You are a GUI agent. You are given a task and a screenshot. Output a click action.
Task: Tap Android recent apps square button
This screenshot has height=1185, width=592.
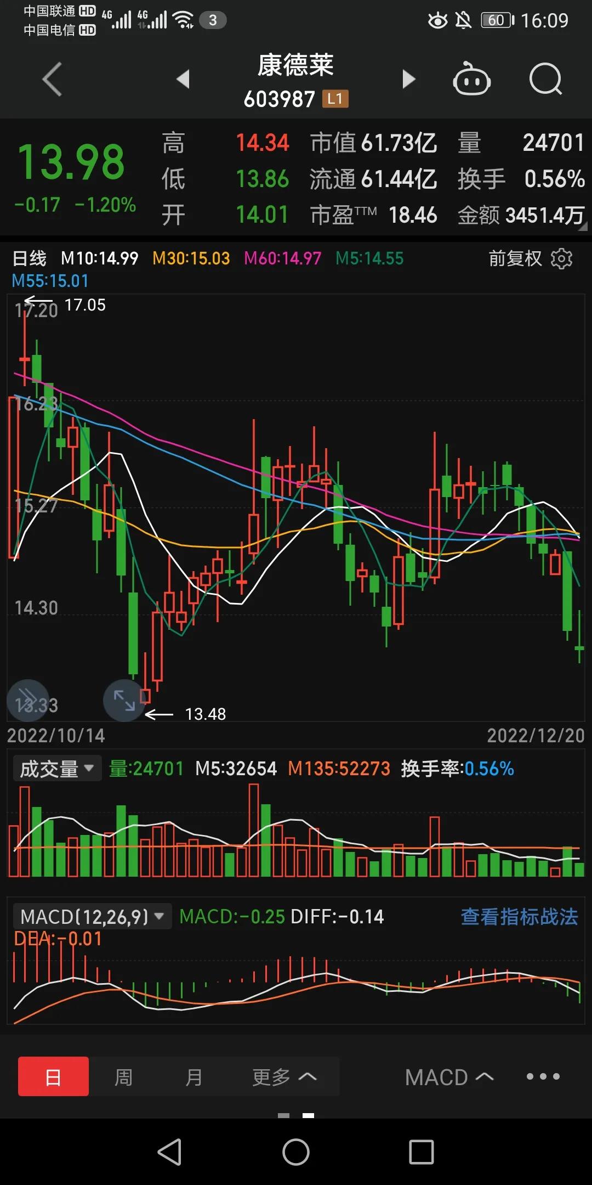point(422,1152)
